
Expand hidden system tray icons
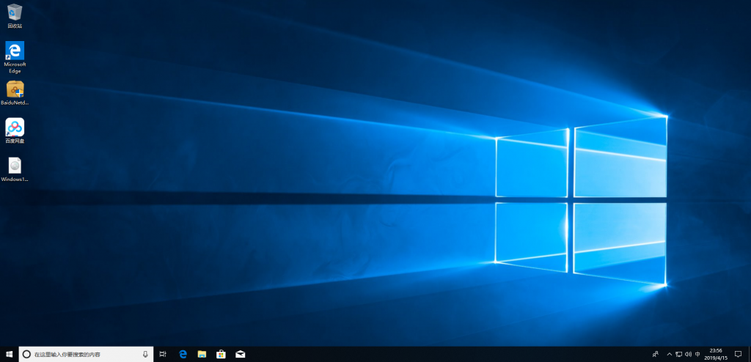click(669, 354)
